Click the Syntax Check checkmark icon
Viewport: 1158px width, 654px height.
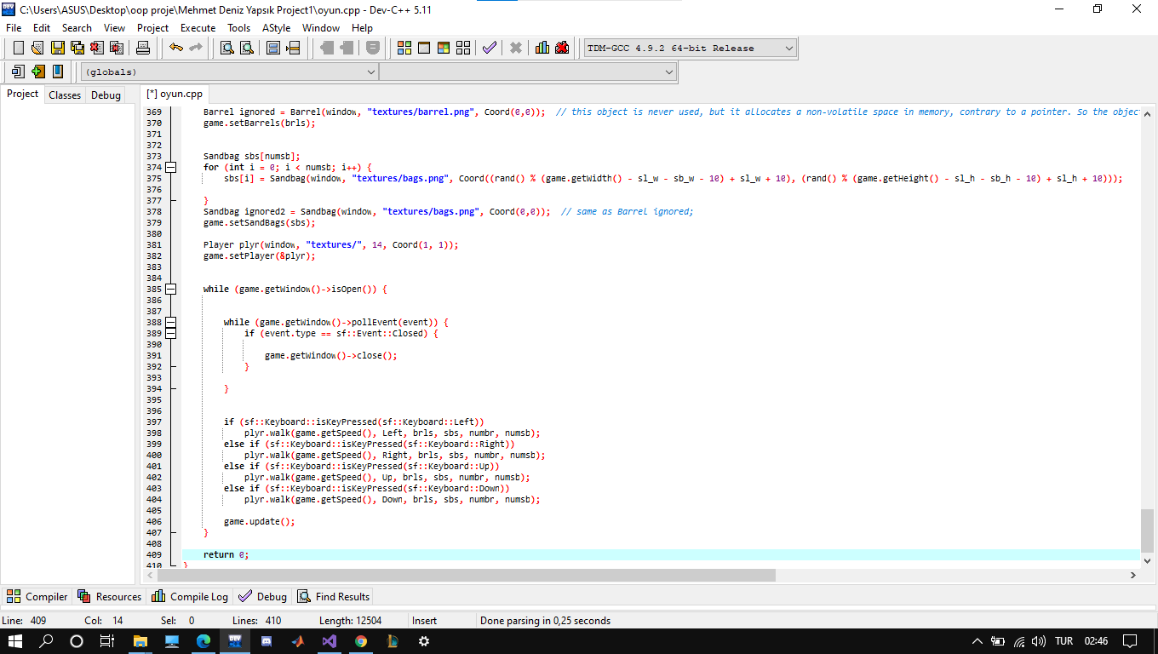click(488, 48)
